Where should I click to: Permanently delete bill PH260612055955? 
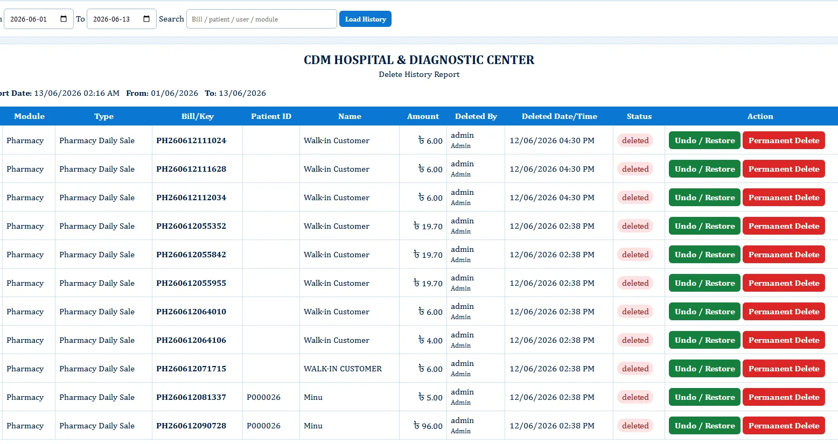[784, 283]
